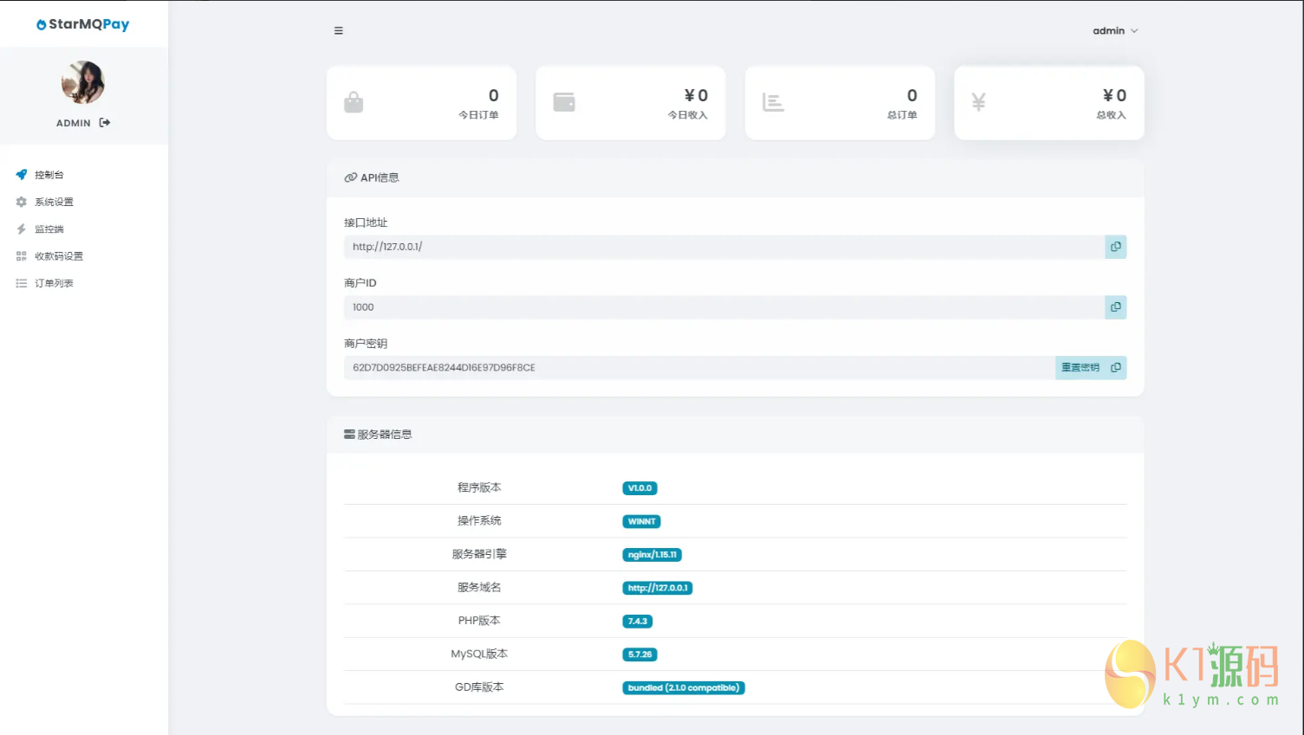Click the shopping bag icon for today's orders
Viewport: 1304px width, 735px height.
pyautogui.click(x=354, y=102)
